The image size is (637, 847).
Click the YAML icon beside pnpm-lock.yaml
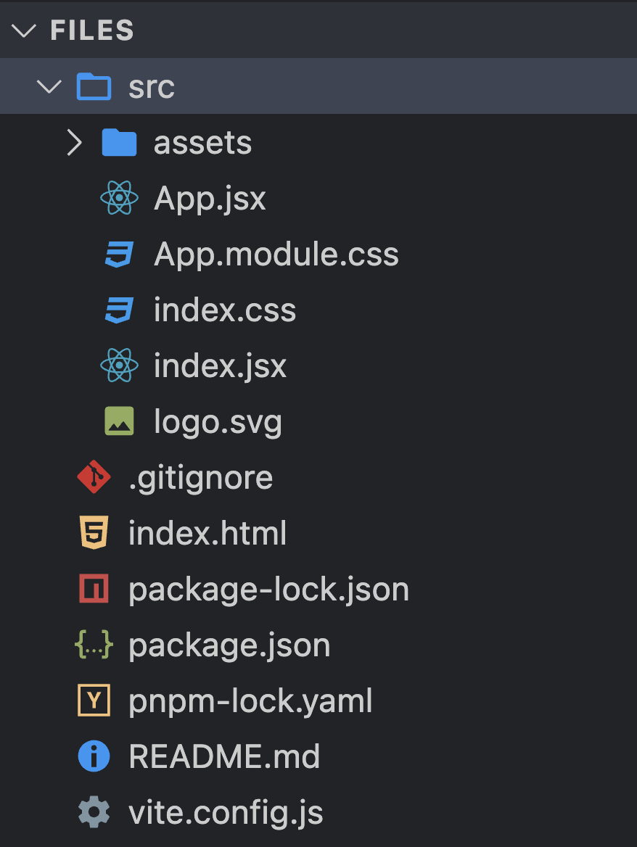[94, 701]
